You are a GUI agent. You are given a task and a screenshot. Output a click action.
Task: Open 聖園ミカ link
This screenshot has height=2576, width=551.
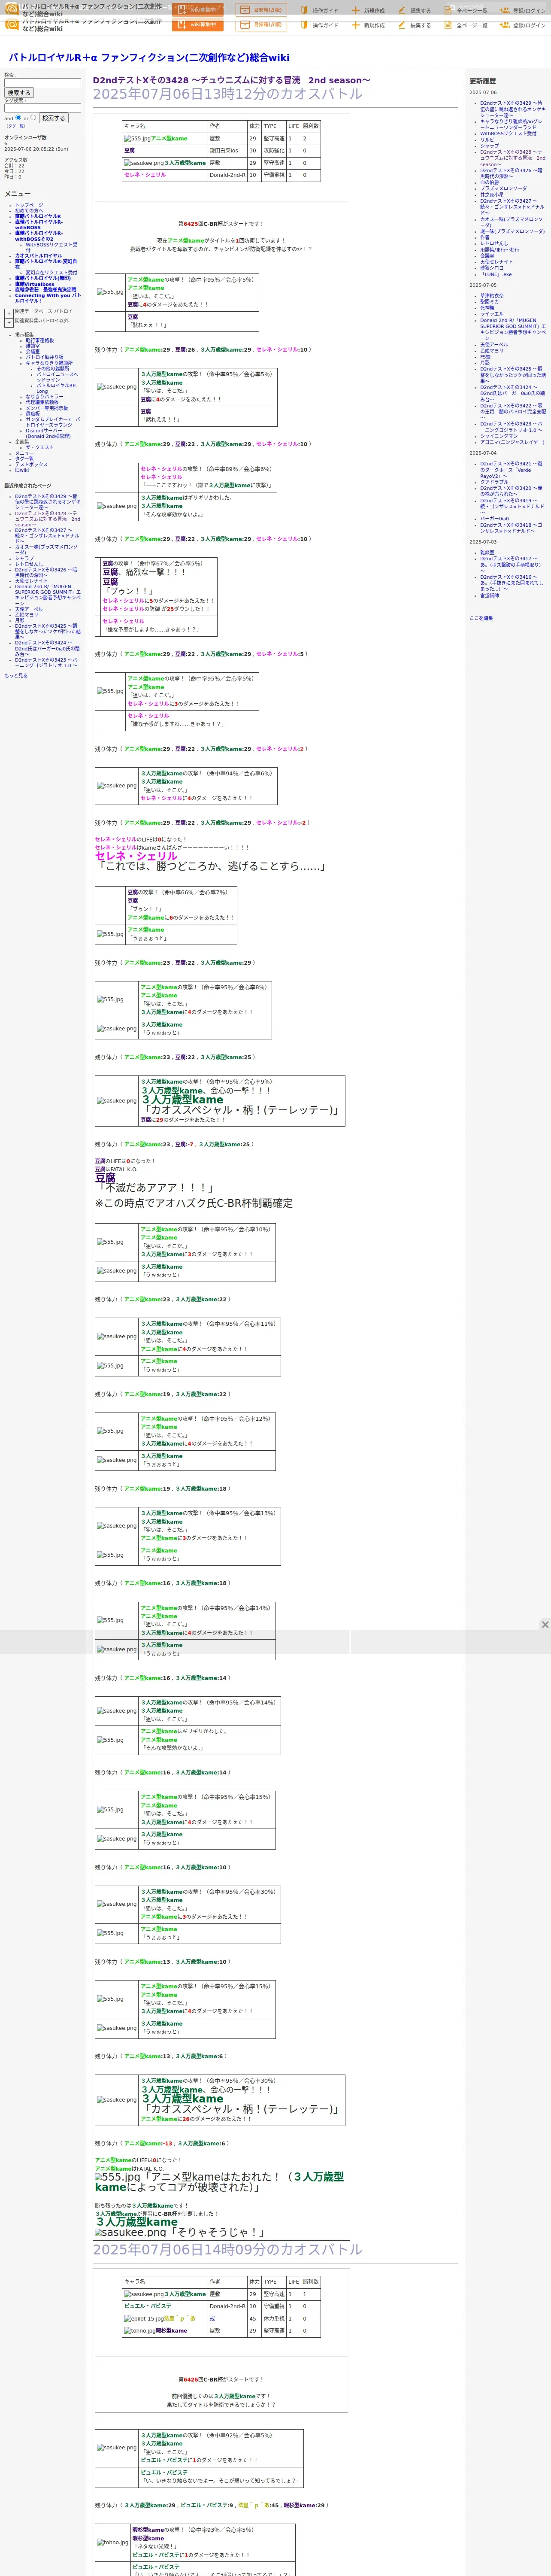(490, 302)
